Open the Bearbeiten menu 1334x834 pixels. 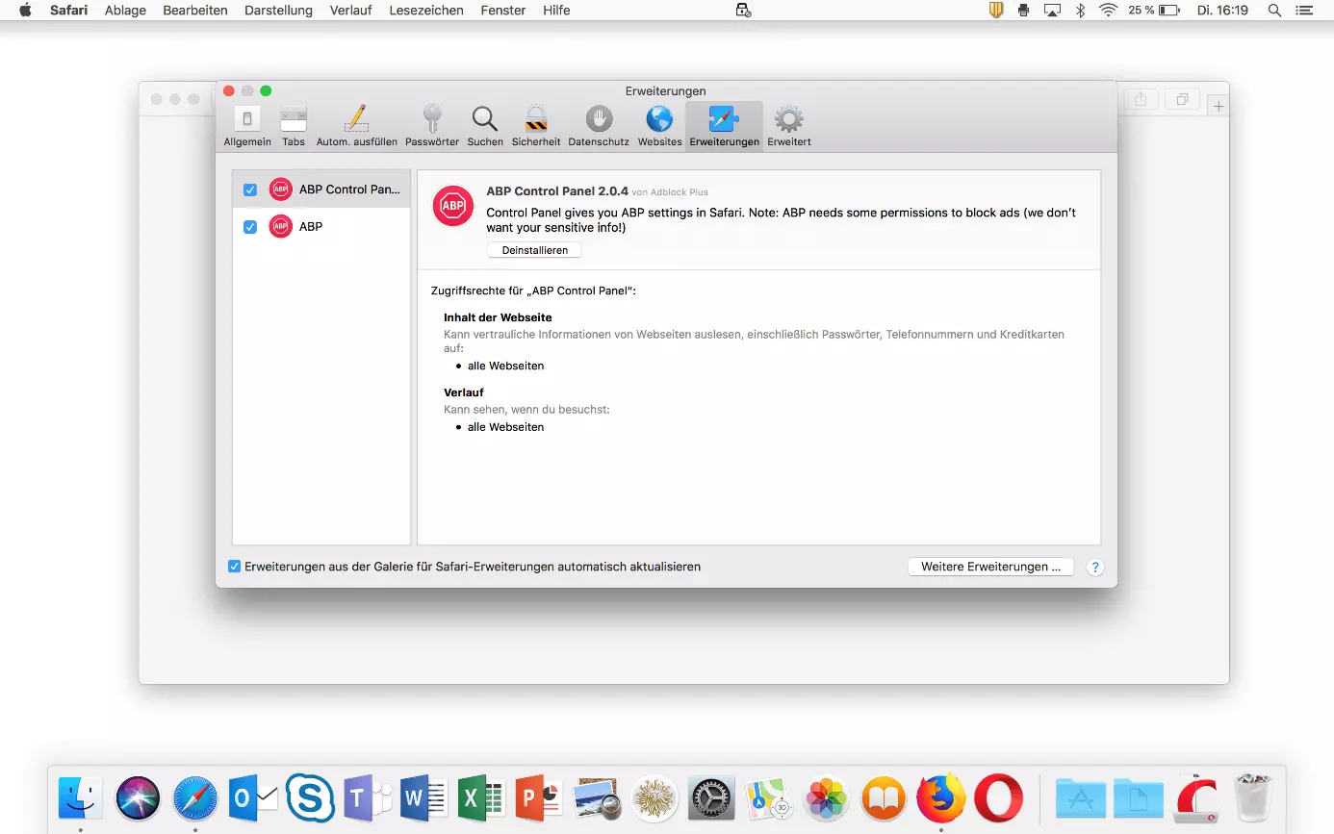(195, 11)
